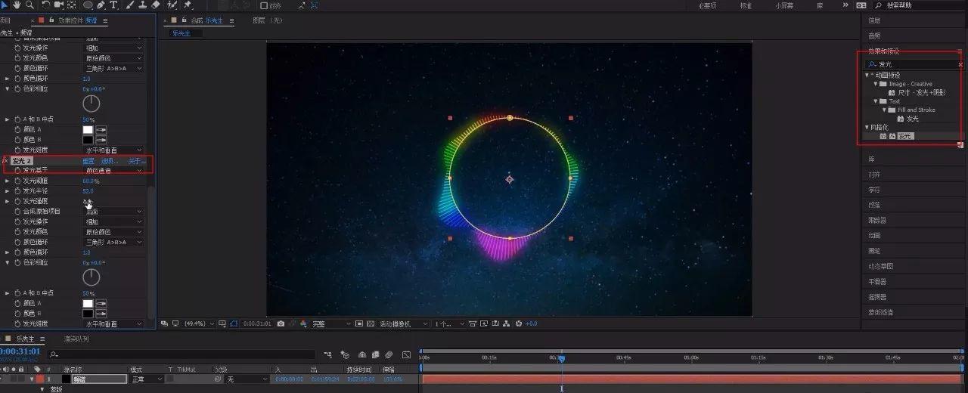968x393 pixels.
Task: Click the 发光 effects search field
Action: click(915, 64)
